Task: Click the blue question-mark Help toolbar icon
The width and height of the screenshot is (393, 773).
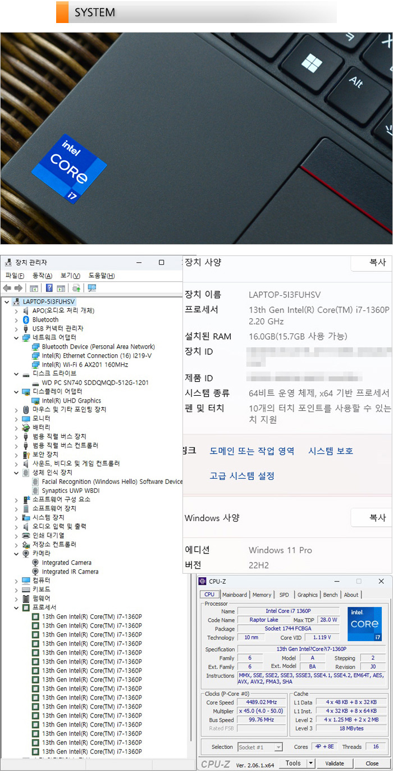Action: click(x=49, y=288)
